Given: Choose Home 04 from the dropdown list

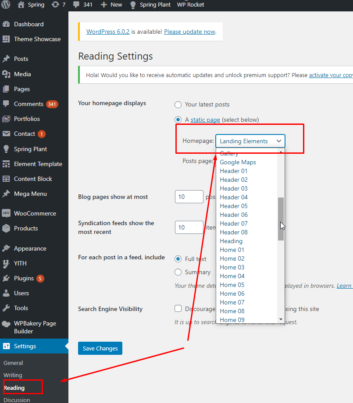Looking at the screenshot, I should tap(232, 276).
